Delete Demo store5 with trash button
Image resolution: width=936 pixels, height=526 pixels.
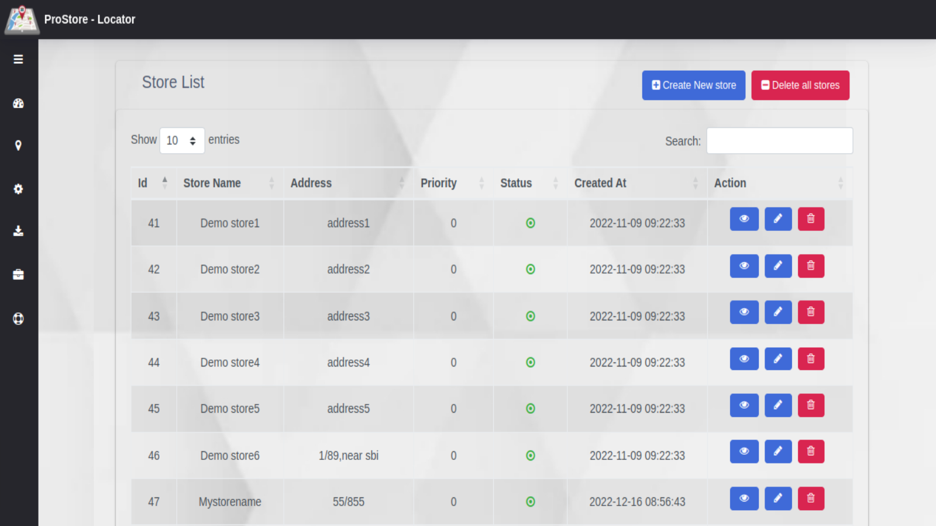coord(811,405)
